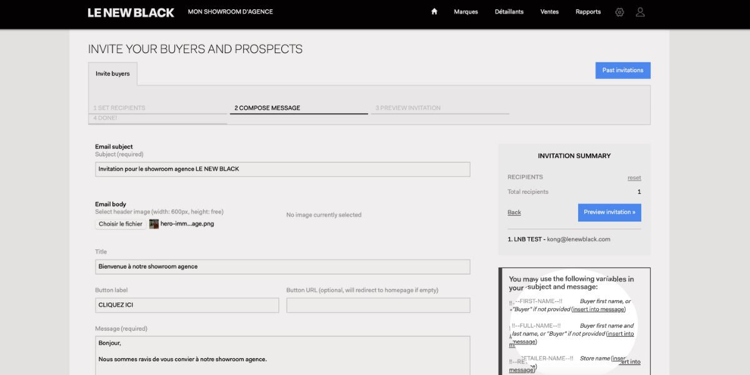Focus the Title input field
This screenshot has width=750, height=375.
click(x=282, y=267)
